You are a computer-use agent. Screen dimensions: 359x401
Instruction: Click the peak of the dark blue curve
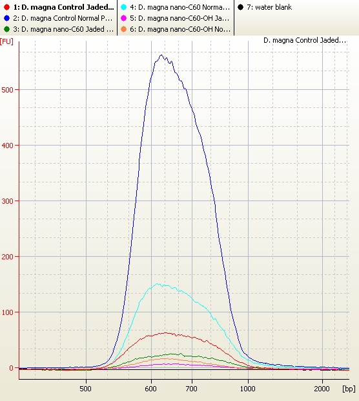tap(161, 55)
